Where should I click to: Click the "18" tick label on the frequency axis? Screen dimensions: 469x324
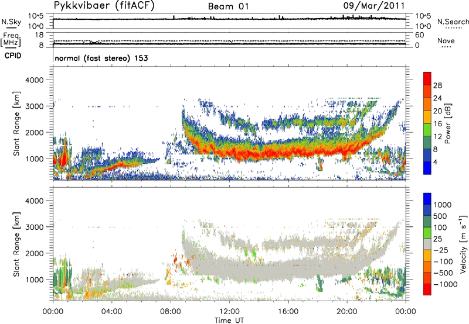39,35
